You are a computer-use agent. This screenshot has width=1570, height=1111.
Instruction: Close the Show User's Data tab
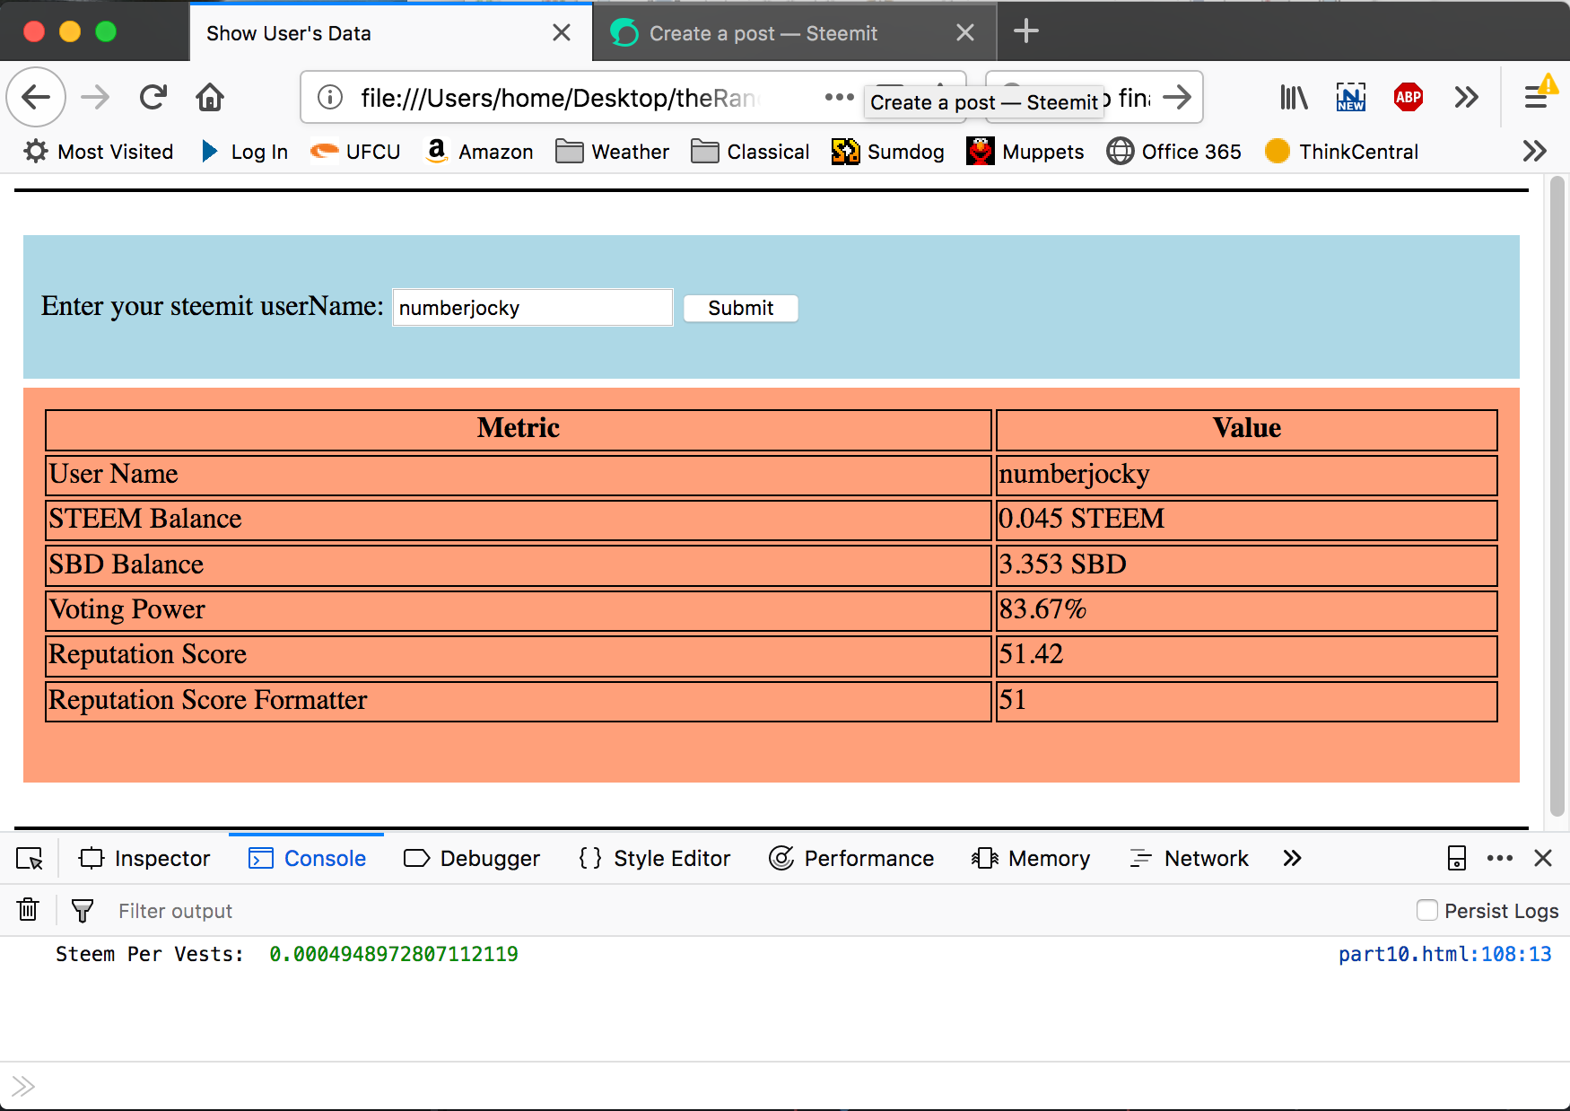(x=562, y=33)
